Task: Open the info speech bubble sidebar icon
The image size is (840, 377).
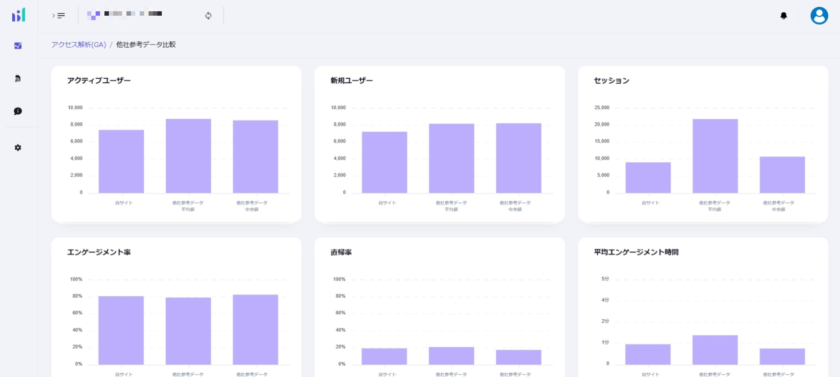Action: click(18, 111)
